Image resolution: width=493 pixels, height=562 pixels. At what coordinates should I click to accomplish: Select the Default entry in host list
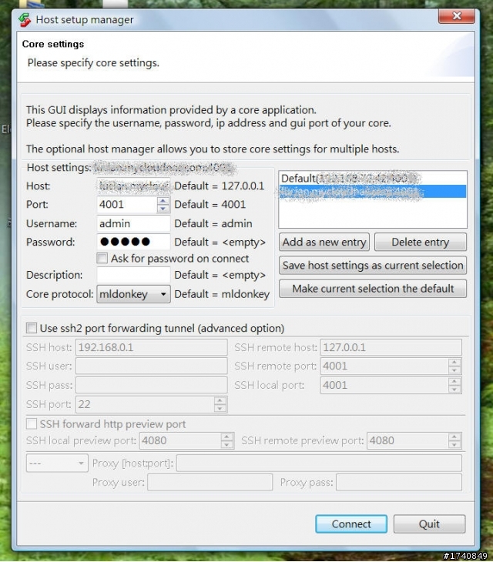[x=373, y=178]
